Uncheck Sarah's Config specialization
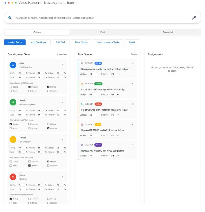205x212 pixels. pos(11,124)
